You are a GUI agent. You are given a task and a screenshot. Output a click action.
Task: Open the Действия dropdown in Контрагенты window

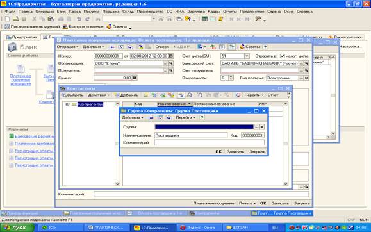(x=99, y=95)
